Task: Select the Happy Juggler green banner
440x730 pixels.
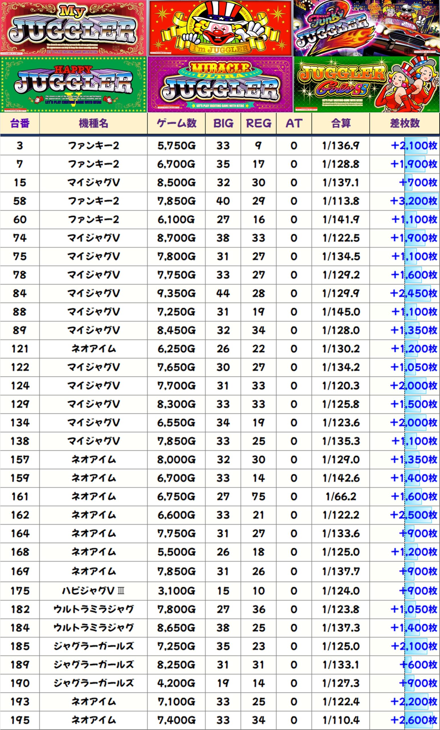Action: [x=73, y=84]
